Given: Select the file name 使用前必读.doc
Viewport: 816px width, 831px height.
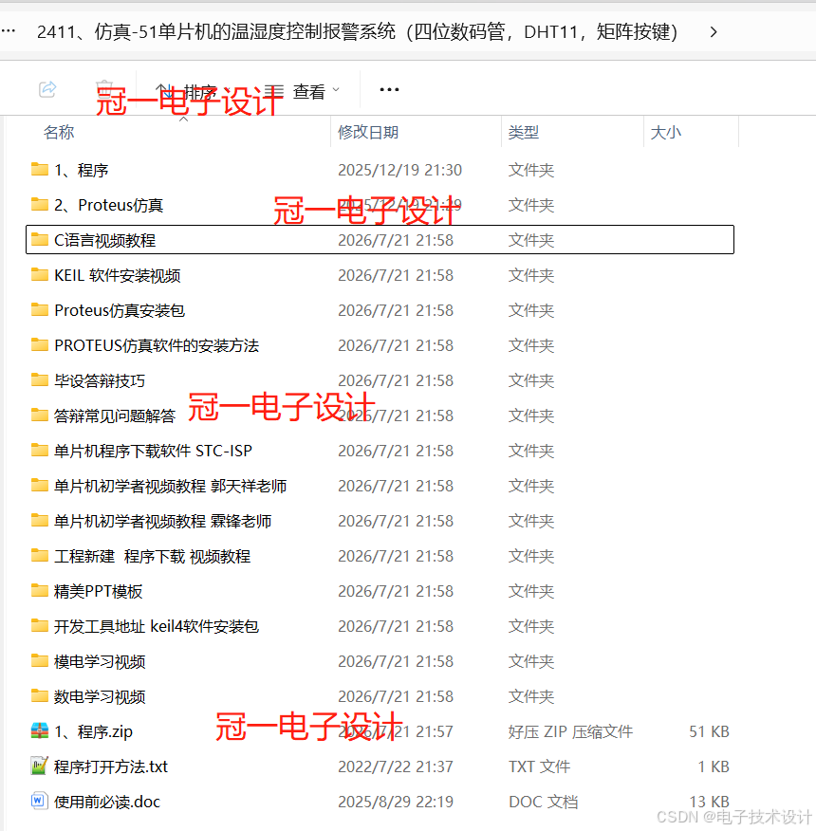Looking at the screenshot, I should [x=107, y=802].
